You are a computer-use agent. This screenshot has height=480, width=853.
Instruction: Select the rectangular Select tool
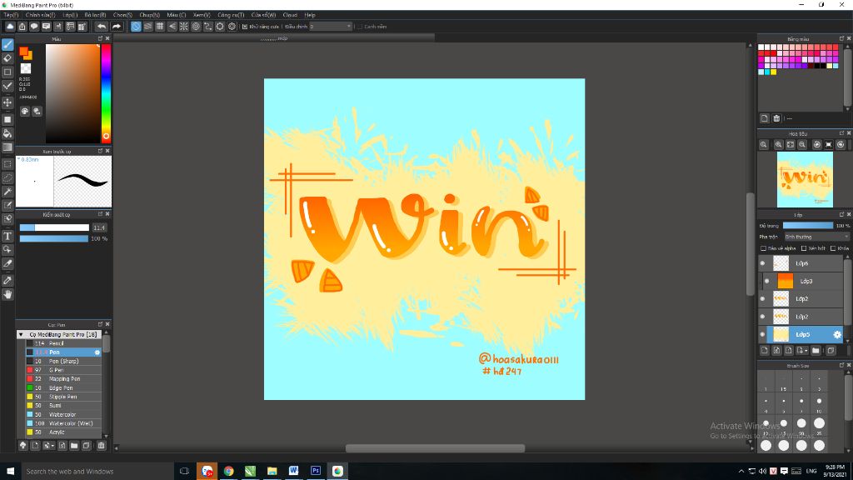7,164
